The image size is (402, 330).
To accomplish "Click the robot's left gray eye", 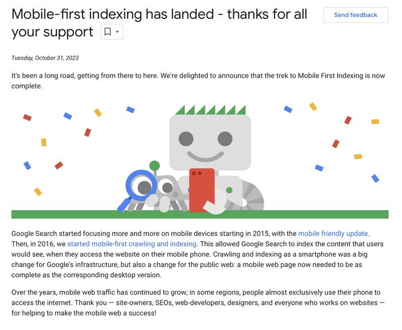I will click(x=186, y=139).
